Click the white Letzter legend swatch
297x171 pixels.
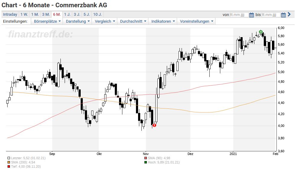click(x=9, y=158)
